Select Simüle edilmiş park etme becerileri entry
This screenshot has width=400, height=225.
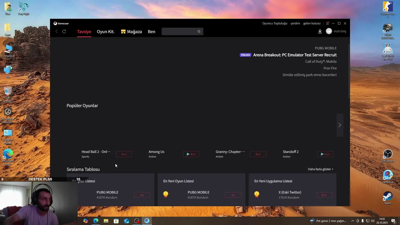click(x=309, y=75)
